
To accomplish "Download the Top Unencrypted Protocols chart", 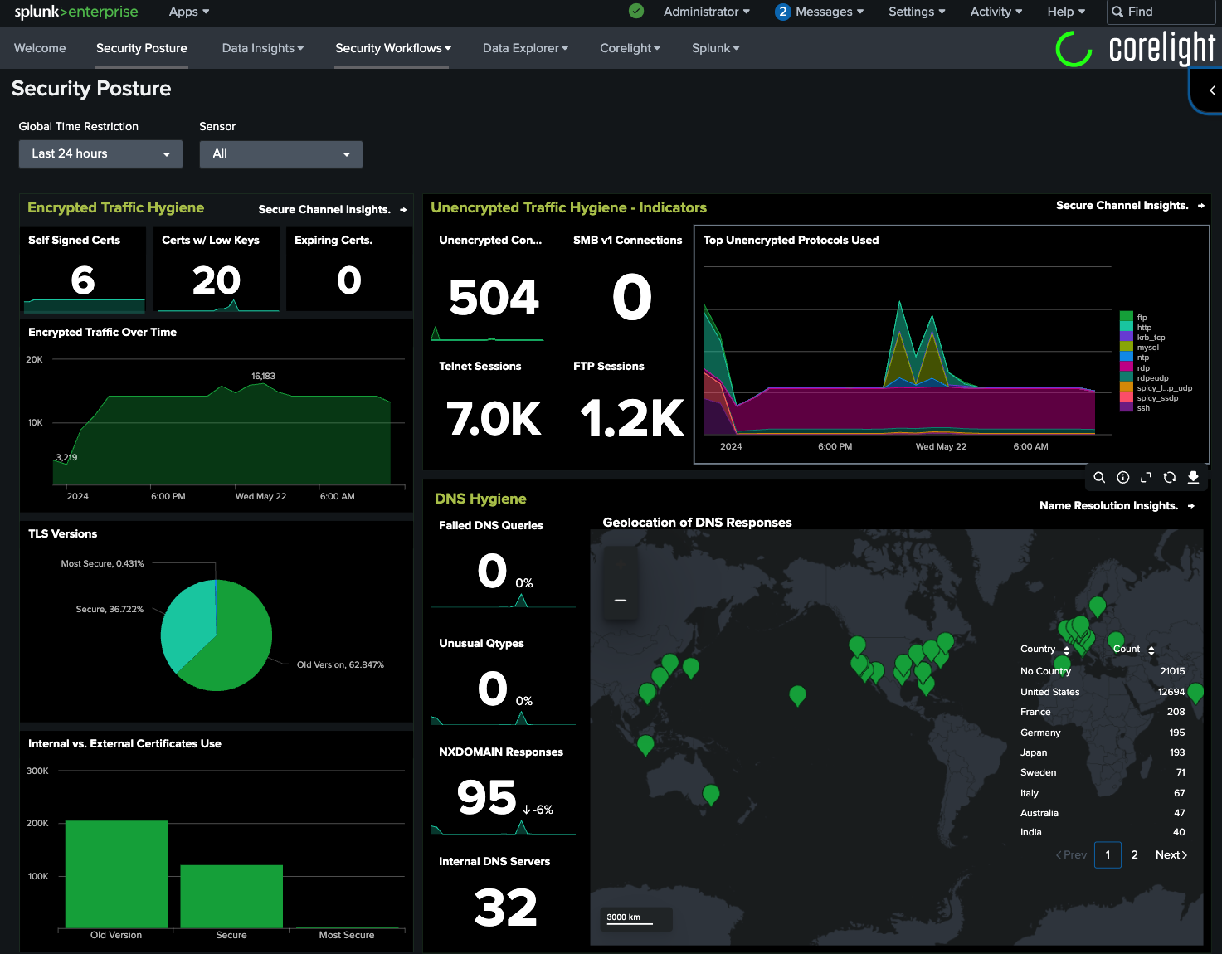I will pos(1193,477).
